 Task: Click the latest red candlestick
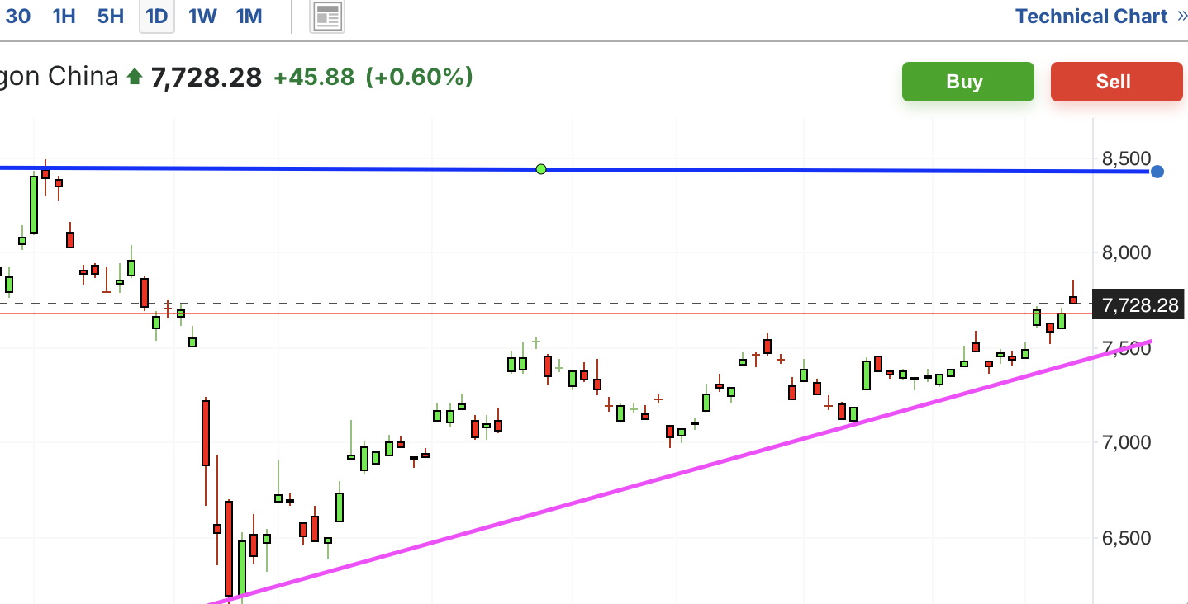tap(1073, 300)
